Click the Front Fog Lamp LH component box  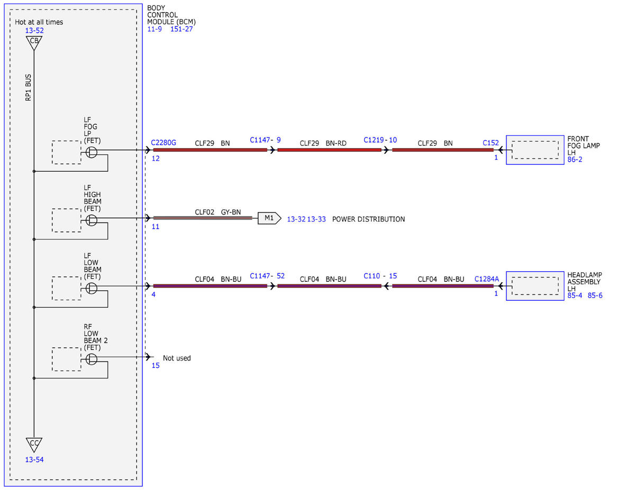[535, 150]
